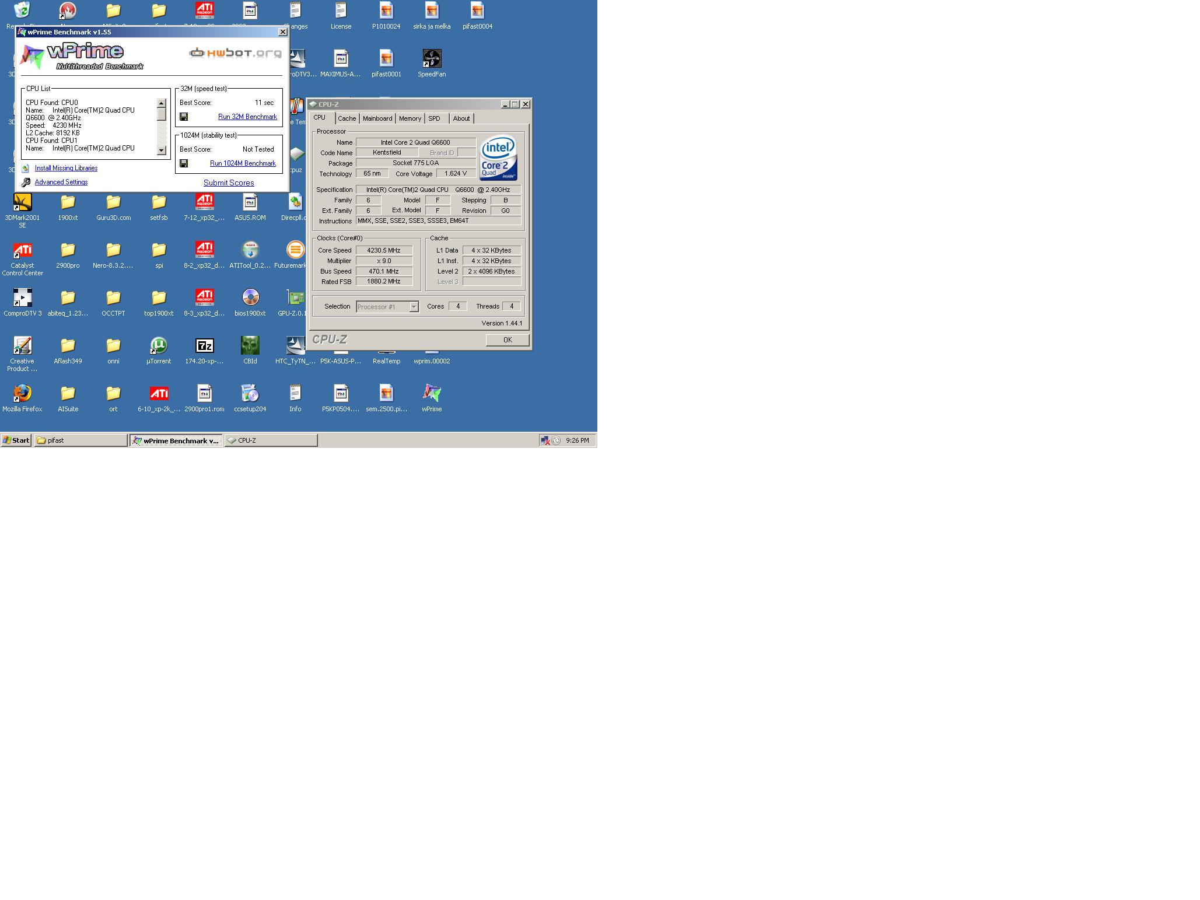
Task: Click Install Missing Libraries link
Action: pyautogui.click(x=66, y=168)
